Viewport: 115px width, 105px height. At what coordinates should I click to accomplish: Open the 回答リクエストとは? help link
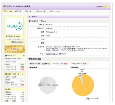[17, 42]
